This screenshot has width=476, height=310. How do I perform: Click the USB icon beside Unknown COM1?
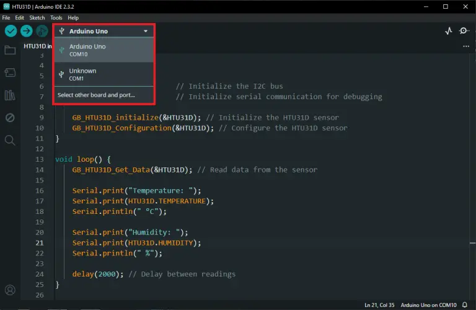[x=61, y=74]
